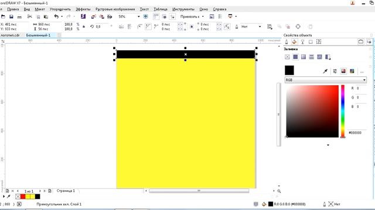The image size is (375, 210).
Task: Open the Options icon in standard toolbar
Action: tap(220, 16)
